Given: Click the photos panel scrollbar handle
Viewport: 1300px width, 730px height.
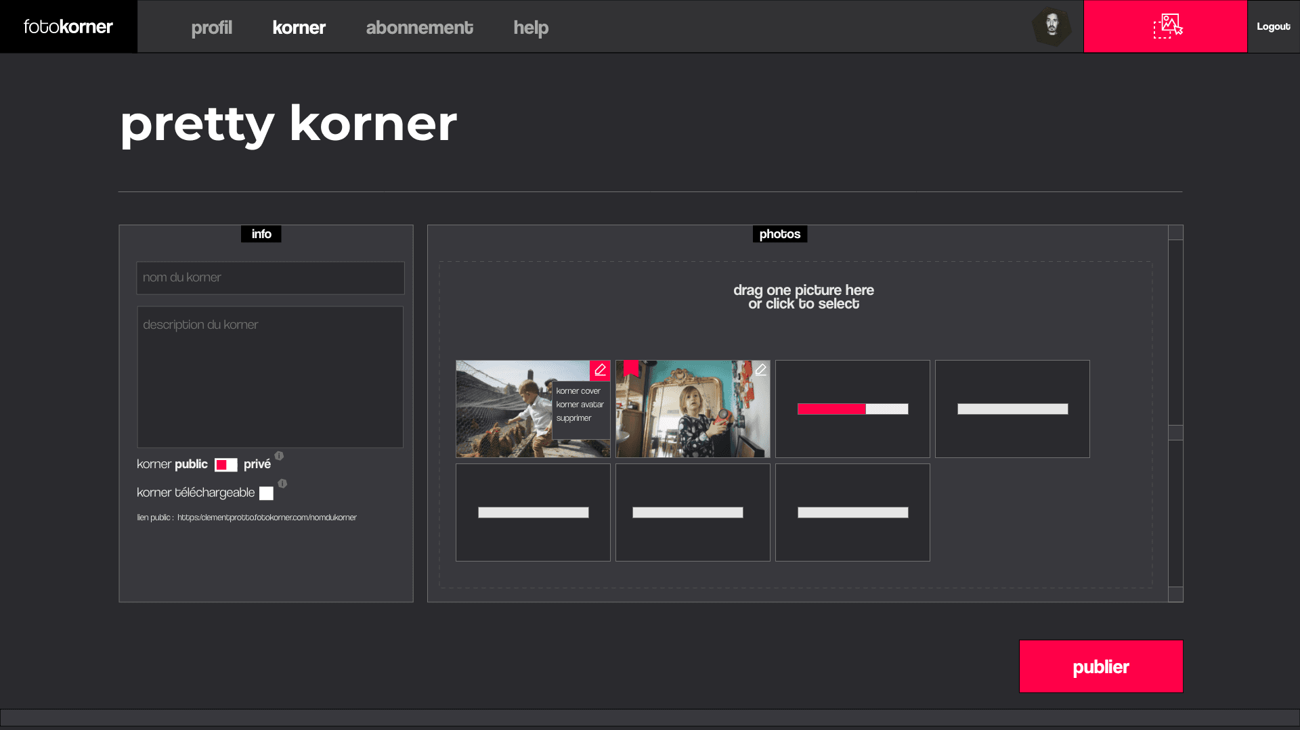Looking at the screenshot, I should click(x=1175, y=432).
